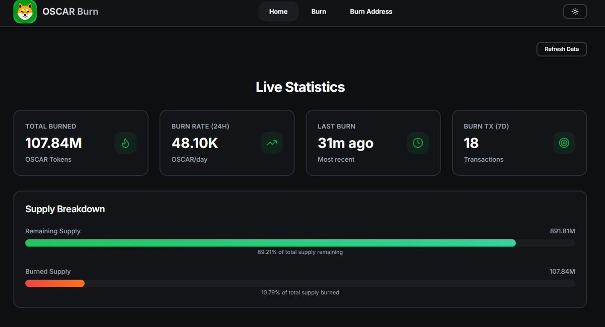Click the Remaining Supply label
The width and height of the screenshot is (605, 327).
click(x=53, y=231)
